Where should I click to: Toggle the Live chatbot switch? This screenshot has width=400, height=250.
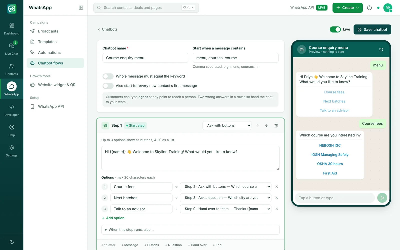coord(335,29)
